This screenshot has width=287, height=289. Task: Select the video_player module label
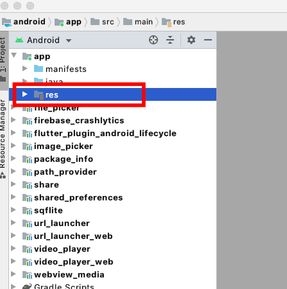click(62, 249)
